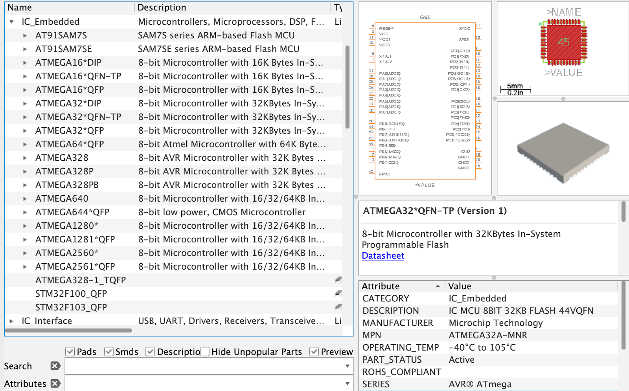Screen dimensions: 629x391
Task: Sort list by the Name column header
Action: 70,7
